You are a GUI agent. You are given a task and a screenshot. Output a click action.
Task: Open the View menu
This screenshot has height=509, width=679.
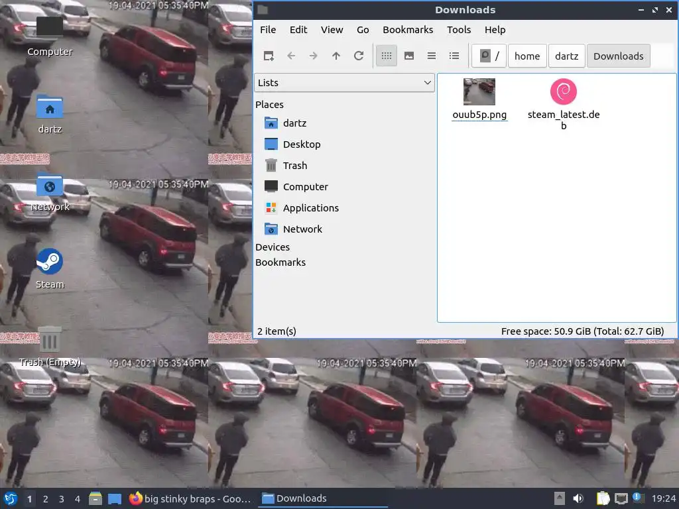point(332,30)
